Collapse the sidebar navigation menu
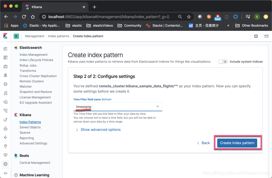 5,173
